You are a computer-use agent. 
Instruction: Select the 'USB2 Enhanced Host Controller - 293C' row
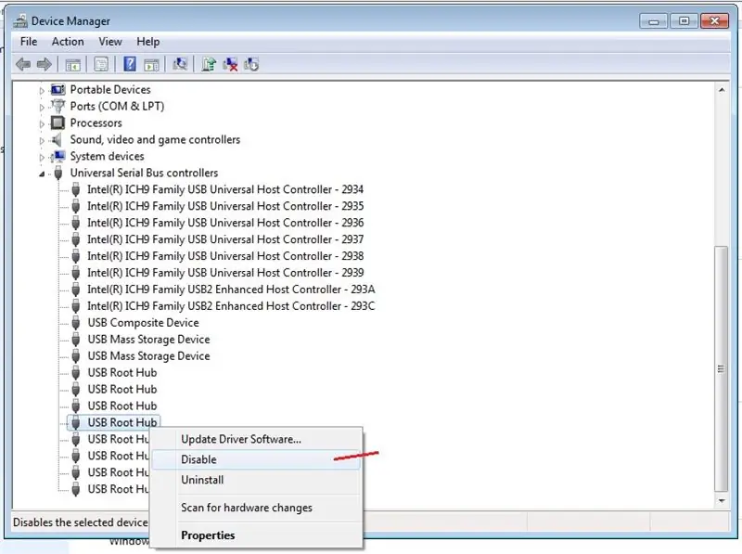tap(231, 306)
